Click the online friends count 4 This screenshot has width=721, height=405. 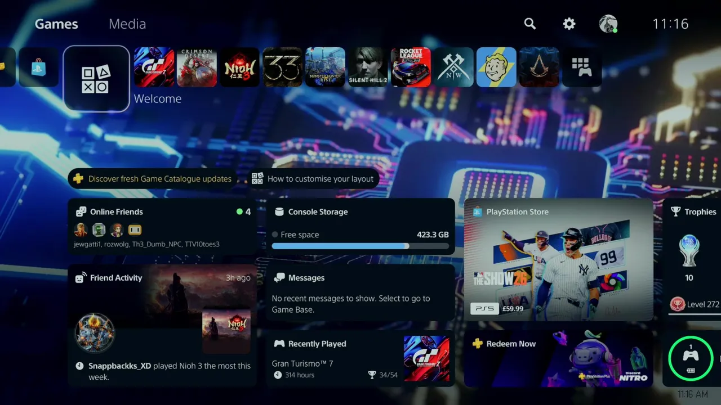coord(244,212)
